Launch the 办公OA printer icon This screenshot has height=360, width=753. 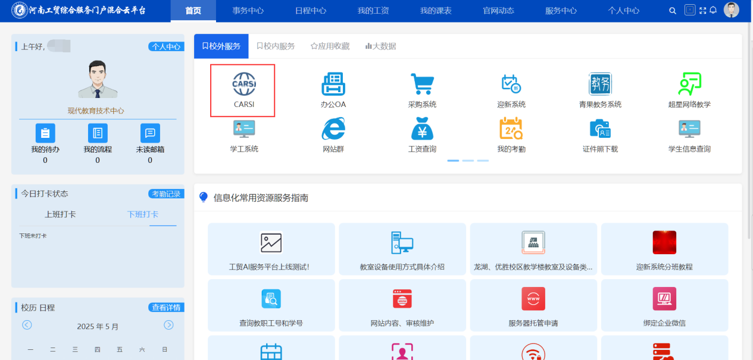coord(333,84)
